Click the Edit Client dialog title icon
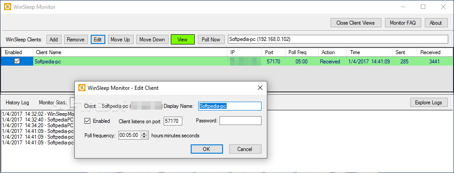454x173 pixels. 82,88
